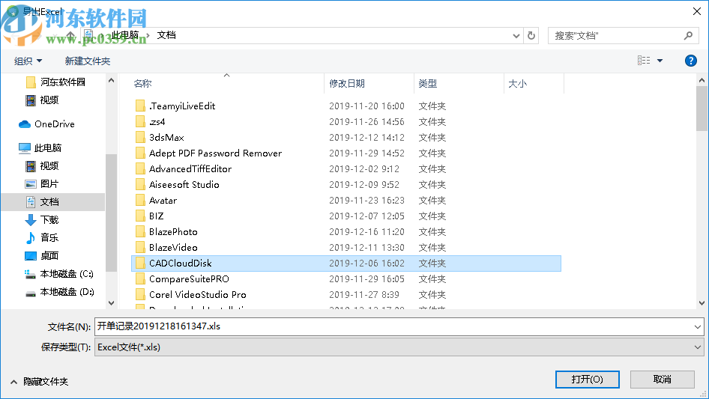This screenshot has width=709, height=399.
Task: Collapse folders with 隐藏文件夹
Action: (x=39, y=382)
